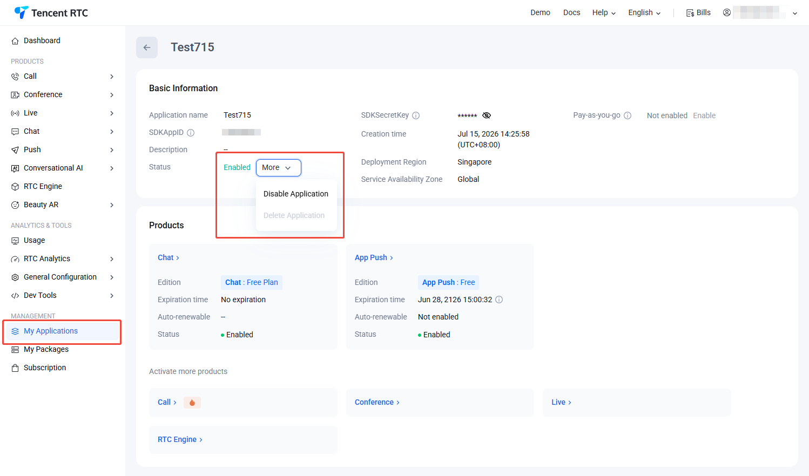Expand the Call sidebar submenu chevron
Image resolution: width=809 pixels, height=476 pixels.
point(112,77)
